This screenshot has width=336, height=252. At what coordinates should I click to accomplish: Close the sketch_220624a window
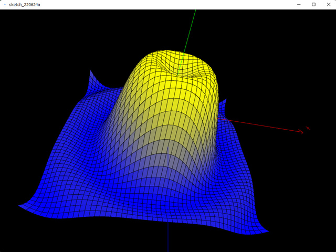coord(328,4)
